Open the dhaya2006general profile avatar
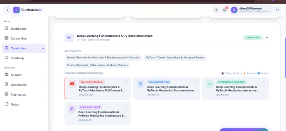This screenshot has height=131, width=286. tap(234, 10)
